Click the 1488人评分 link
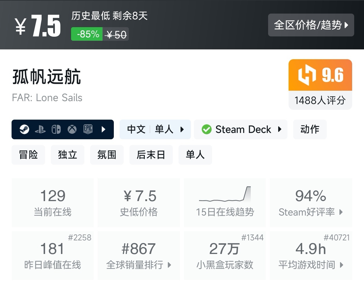 coord(320,100)
